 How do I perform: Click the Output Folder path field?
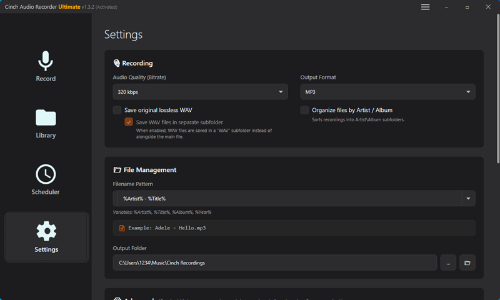point(274,262)
